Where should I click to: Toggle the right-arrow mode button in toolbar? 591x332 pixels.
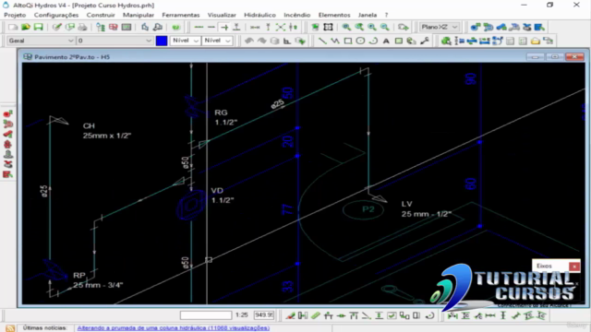pos(224,27)
